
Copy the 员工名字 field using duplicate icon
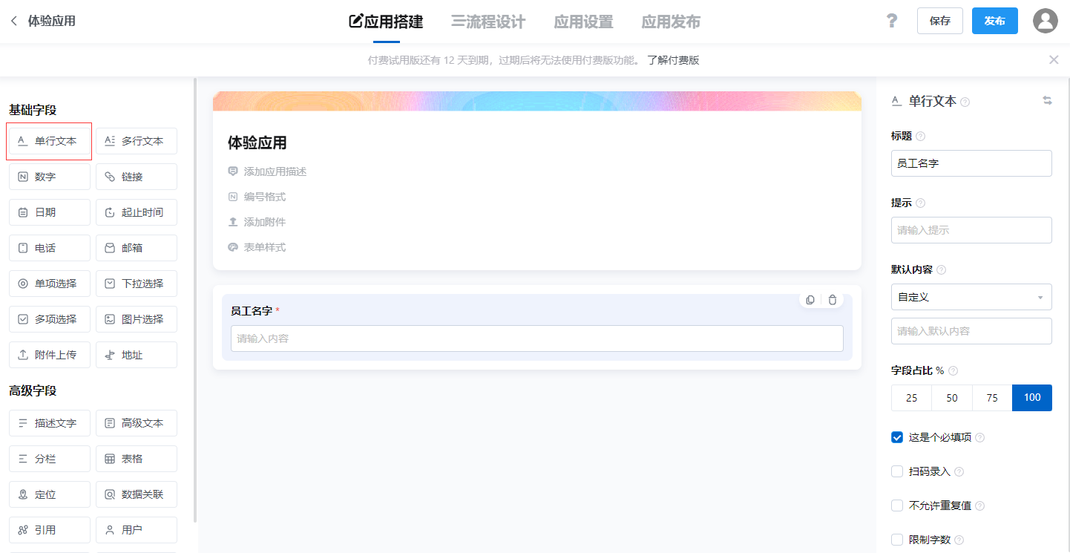click(x=810, y=300)
